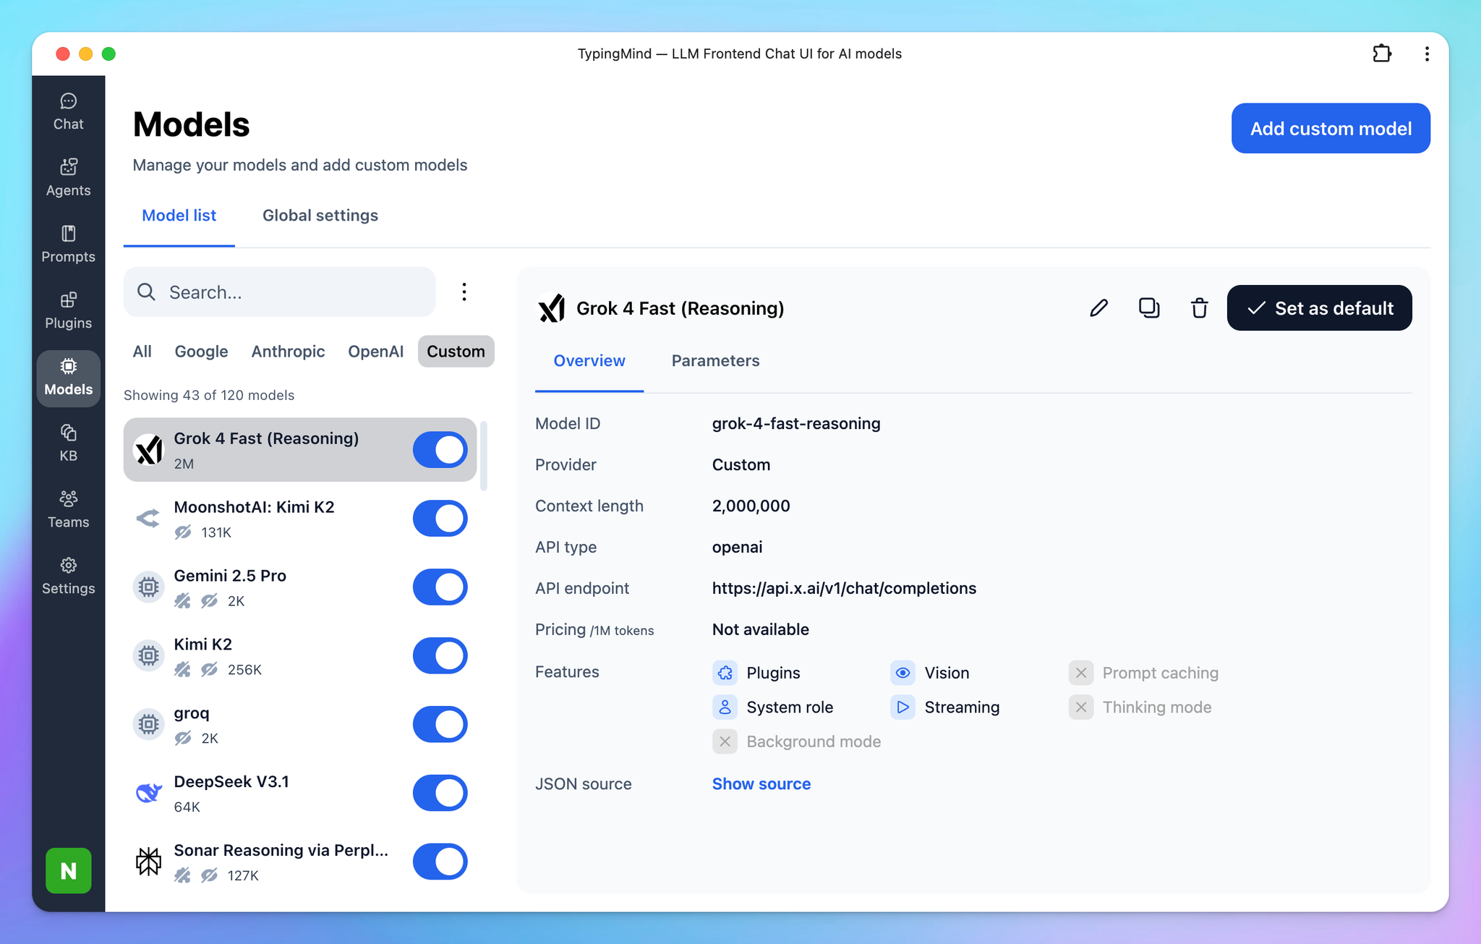Turn off the DeepSeek V3.1 model
1481x944 pixels.
[x=440, y=793]
